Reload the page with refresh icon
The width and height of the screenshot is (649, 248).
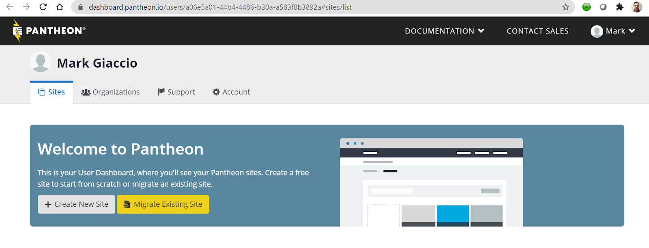coord(43,7)
